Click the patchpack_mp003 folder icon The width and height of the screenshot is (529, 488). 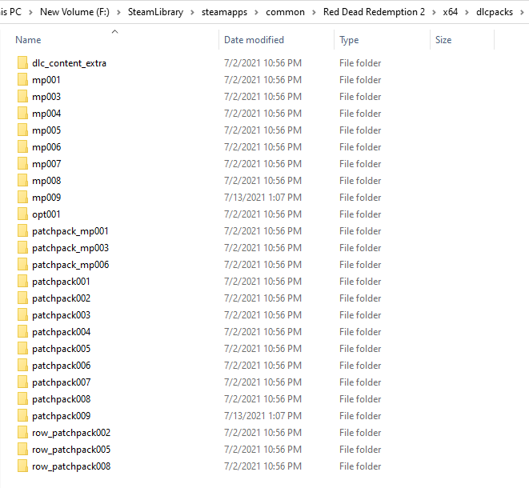(22, 248)
